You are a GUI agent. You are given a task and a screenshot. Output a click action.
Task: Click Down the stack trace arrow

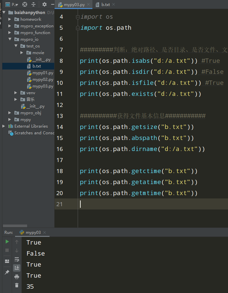(17, 250)
